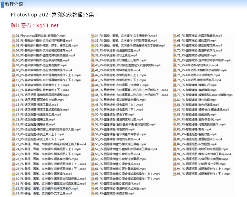Select file name 27_PS 菠萝抠图拼接（上）.mp4
The image size is (247, 197).
[51, 164]
